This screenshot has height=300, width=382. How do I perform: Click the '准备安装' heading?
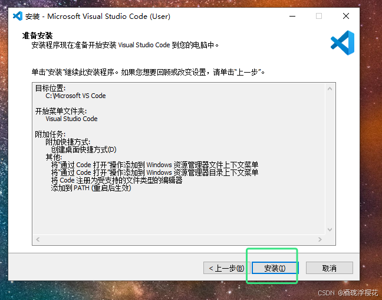(x=38, y=35)
